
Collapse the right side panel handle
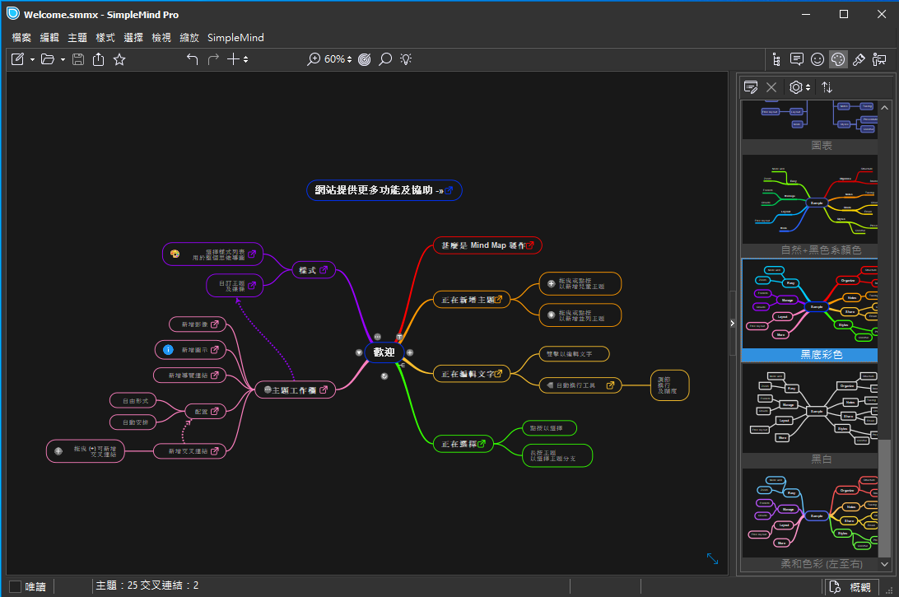pyautogui.click(x=733, y=324)
